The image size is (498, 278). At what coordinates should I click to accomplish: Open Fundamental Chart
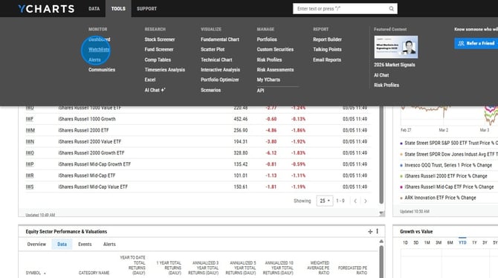click(220, 39)
